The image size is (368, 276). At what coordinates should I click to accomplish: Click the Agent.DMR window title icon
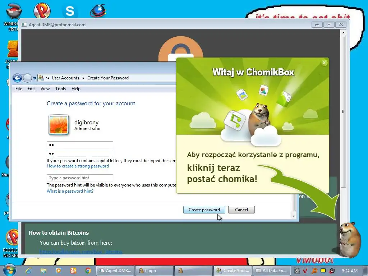tap(24, 24)
